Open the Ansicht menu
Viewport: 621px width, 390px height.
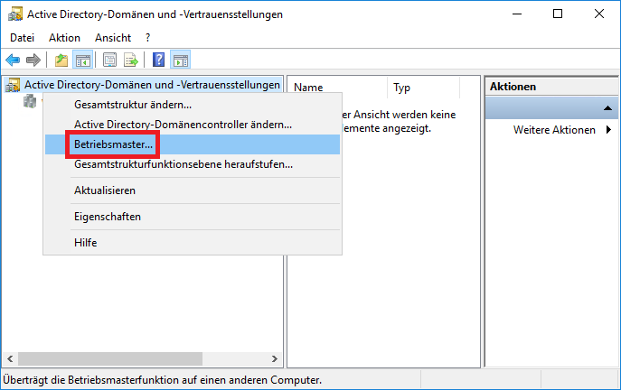coord(112,38)
